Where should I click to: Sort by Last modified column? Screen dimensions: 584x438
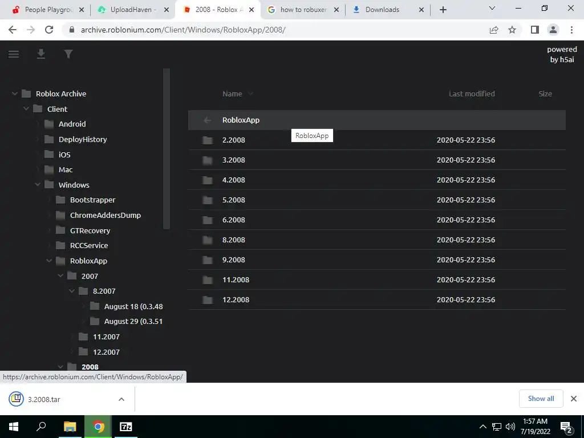click(x=472, y=94)
